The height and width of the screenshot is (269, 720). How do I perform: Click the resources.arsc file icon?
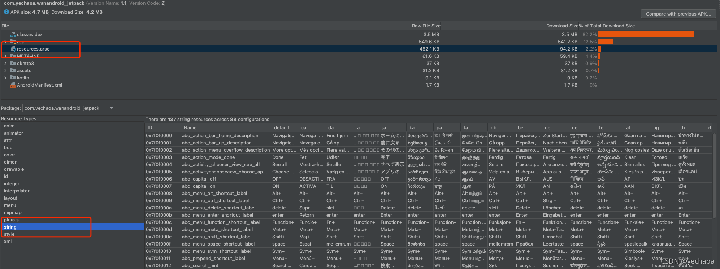13,49
